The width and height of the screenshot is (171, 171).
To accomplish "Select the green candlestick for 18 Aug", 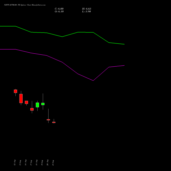I will click(x=37, y=105).
